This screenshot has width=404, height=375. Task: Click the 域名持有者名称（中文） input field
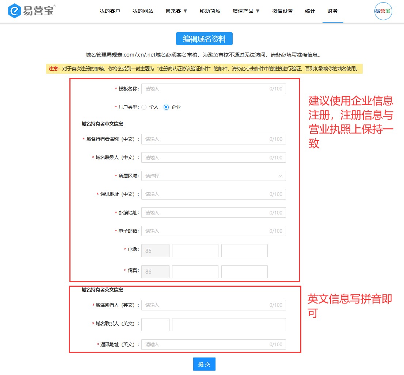[213, 139]
